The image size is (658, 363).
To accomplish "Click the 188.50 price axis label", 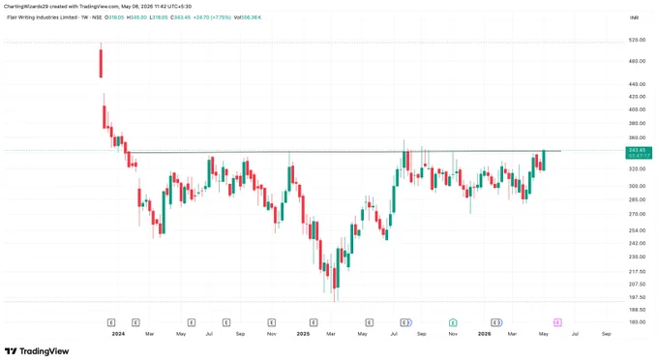I will click(x=637, y=310).
